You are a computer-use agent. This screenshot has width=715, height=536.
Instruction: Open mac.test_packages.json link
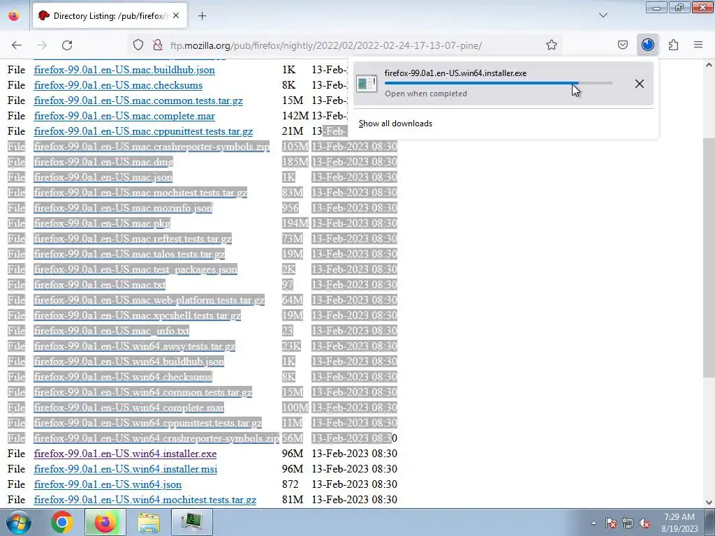click(x=135, y=269)
